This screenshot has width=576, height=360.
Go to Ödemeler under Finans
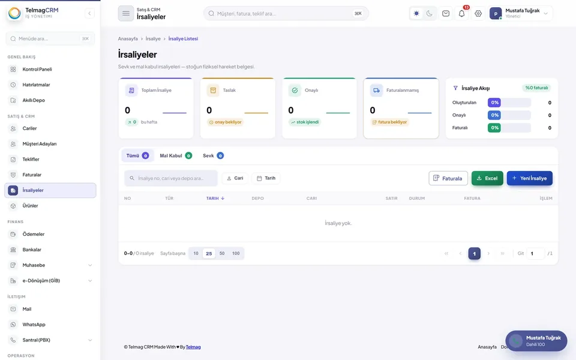pyautogui.click(x=50, y=234)
